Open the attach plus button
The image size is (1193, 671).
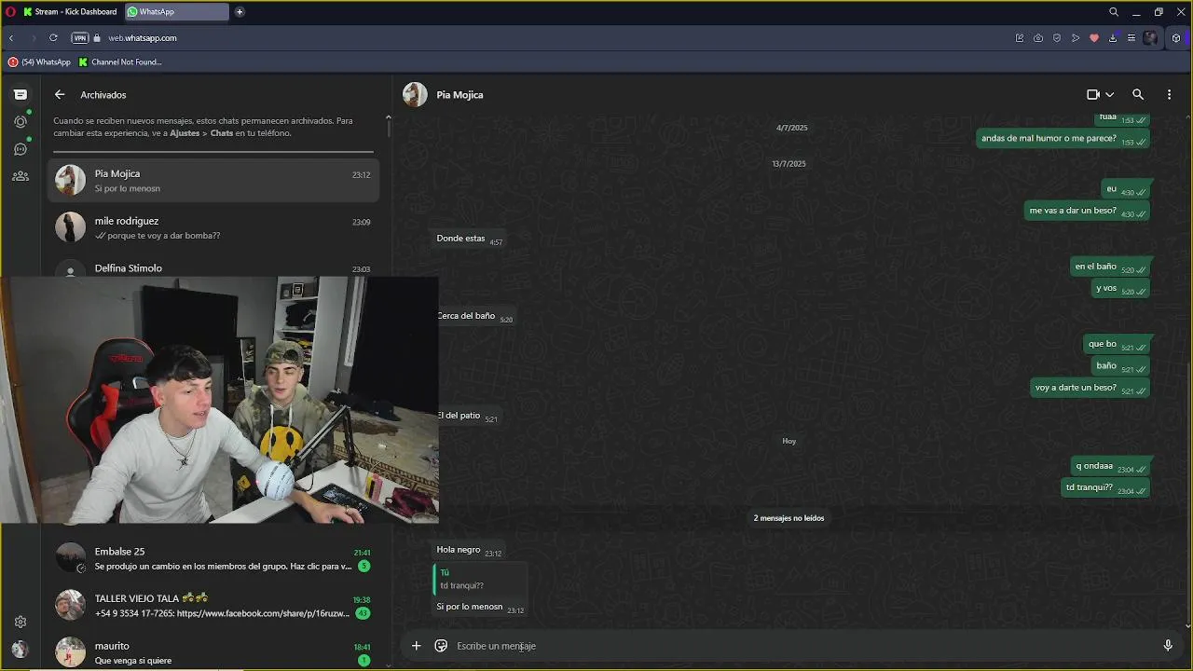[x=417, y=646]
